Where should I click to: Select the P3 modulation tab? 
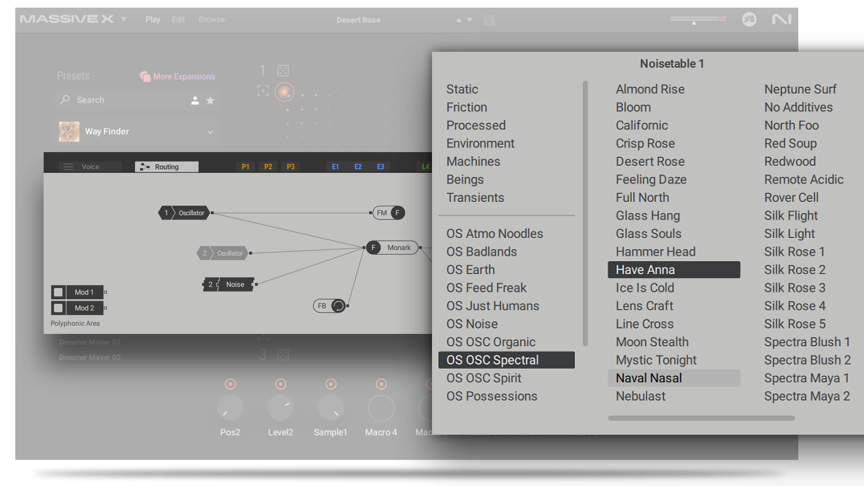291,166
